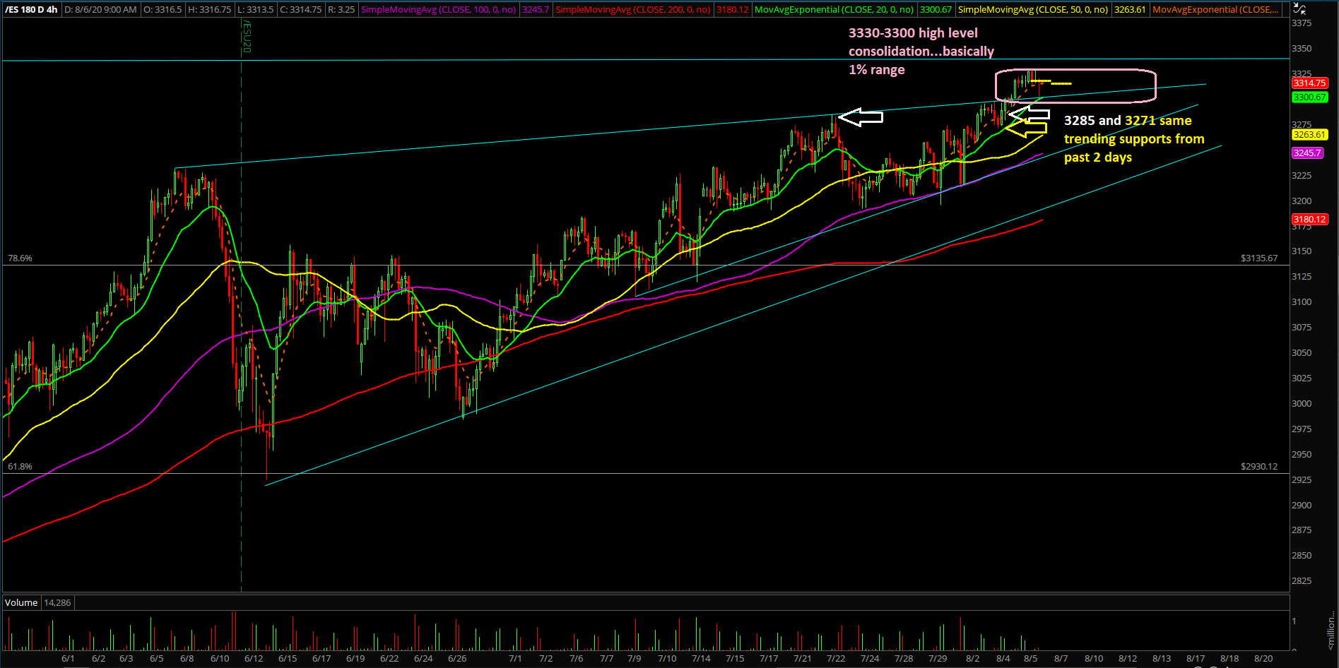Click the 78.6% Fibonacci level line label

pyautogui.click(x=20, y=258)
